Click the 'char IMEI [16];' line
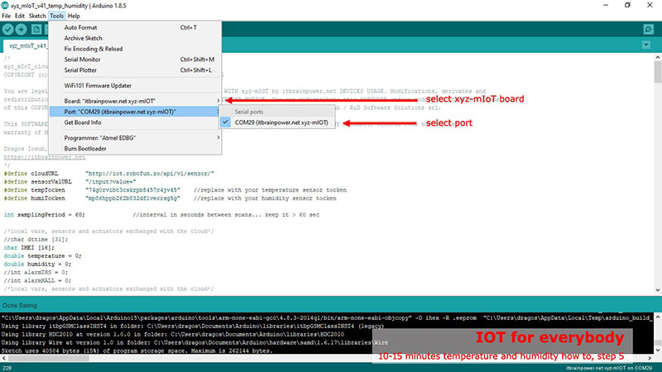Image resolution: width=662 pixels, height=372 pixels. click(29, 247)
